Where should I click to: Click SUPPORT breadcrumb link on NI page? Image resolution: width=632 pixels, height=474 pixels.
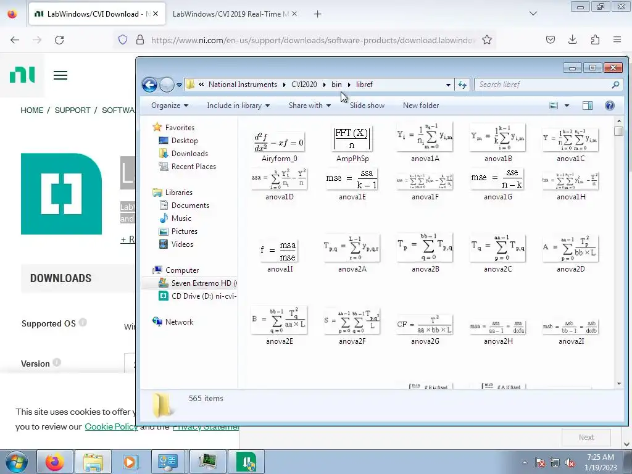[73, 110]
